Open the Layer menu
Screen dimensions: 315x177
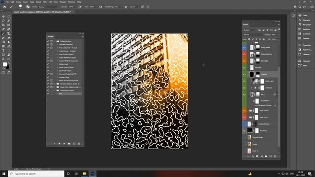tap(25, 2)
